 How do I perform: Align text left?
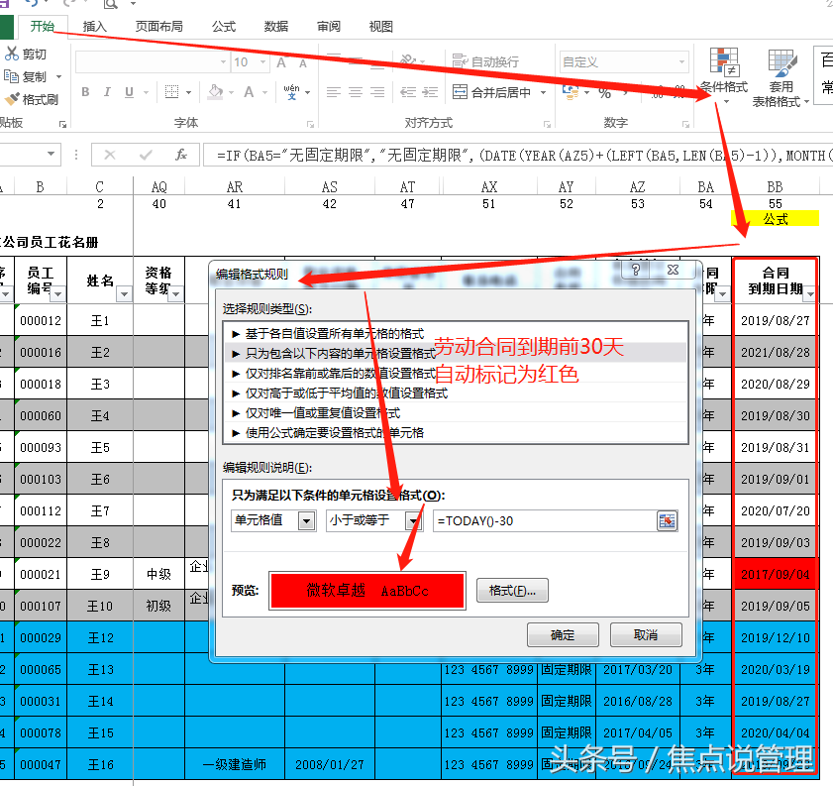333,92
